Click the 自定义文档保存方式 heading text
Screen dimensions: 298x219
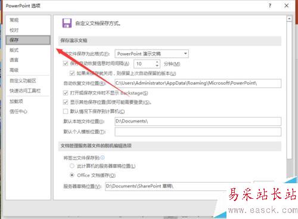pos(98,23)
